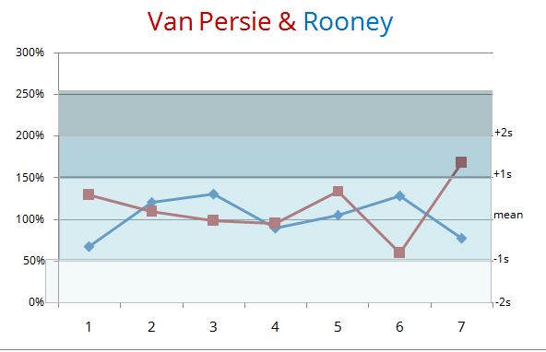Click the 300% y-axis label
Screen dimensions: 546x352
pyautogui.click(x=30, y=53)
